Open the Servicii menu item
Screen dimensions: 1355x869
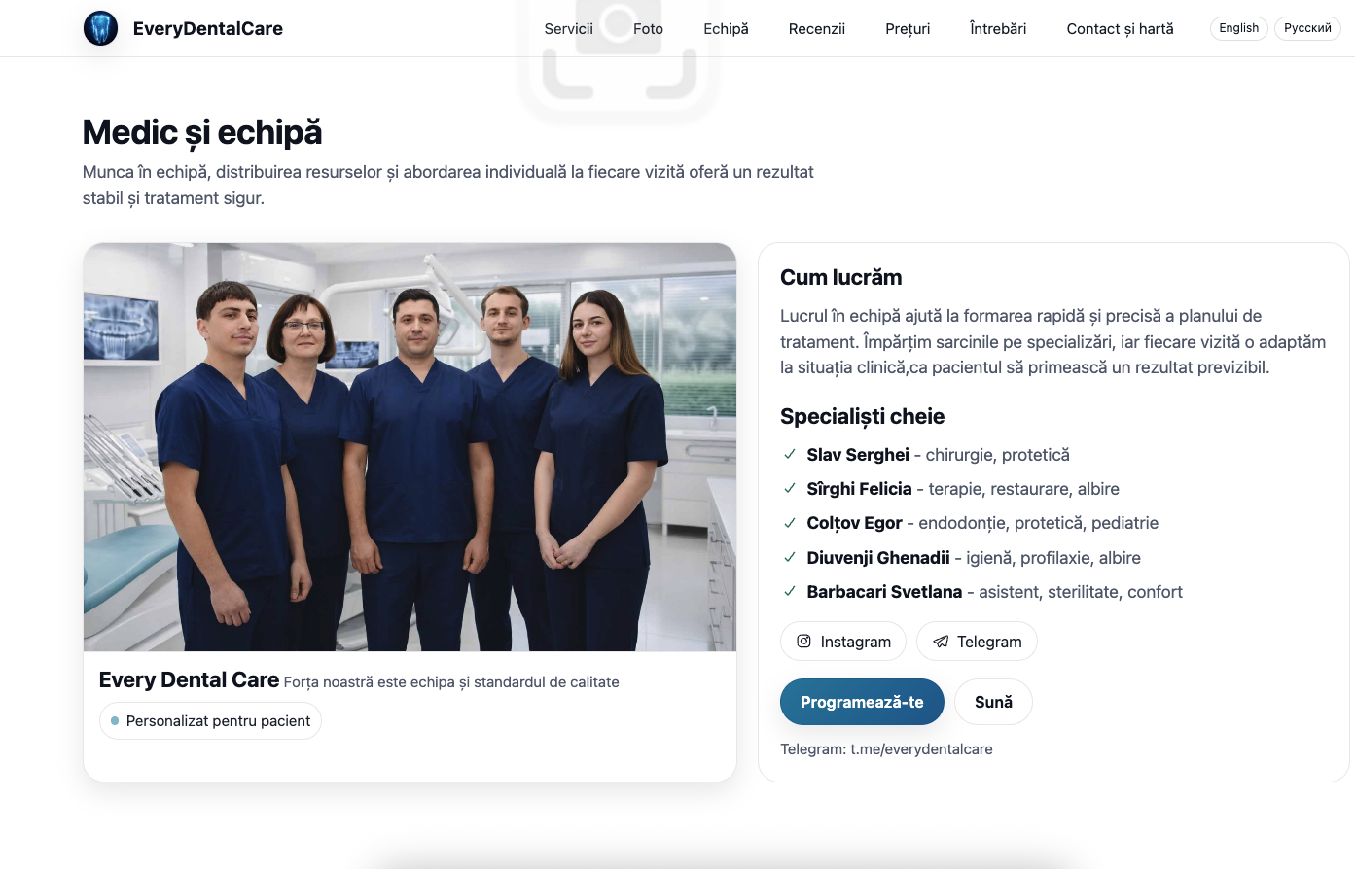[x=568, y=29]
